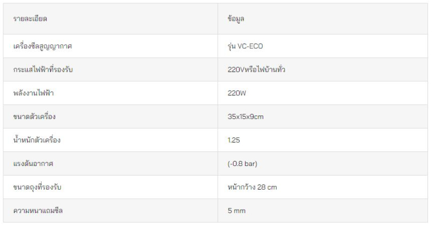Click the รุ่น VC-ECO model value

[x=245, y=46]
